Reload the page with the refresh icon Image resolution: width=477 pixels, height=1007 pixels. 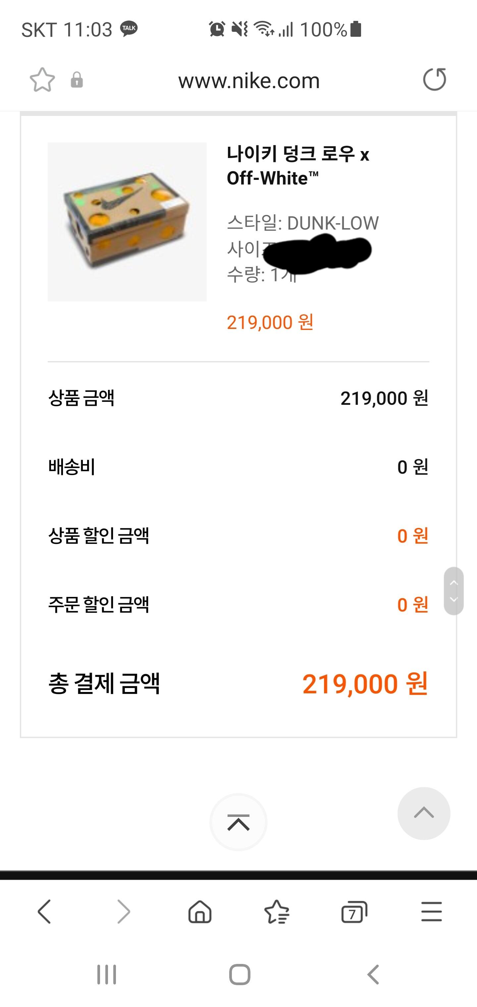435,80
